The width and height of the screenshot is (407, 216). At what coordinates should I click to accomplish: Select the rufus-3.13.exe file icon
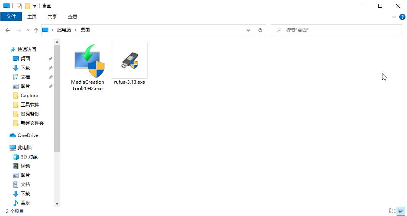[x=129, y=61]
